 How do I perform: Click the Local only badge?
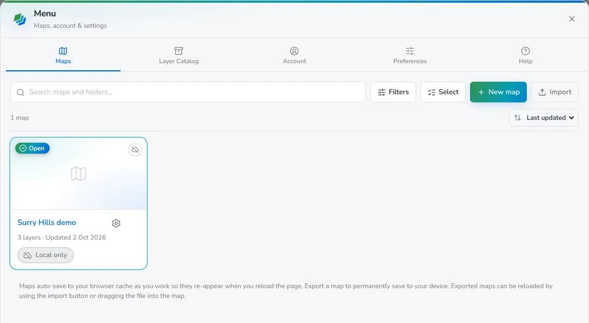point(45,255)
